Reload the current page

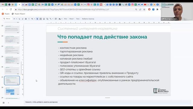click(11, 9)
